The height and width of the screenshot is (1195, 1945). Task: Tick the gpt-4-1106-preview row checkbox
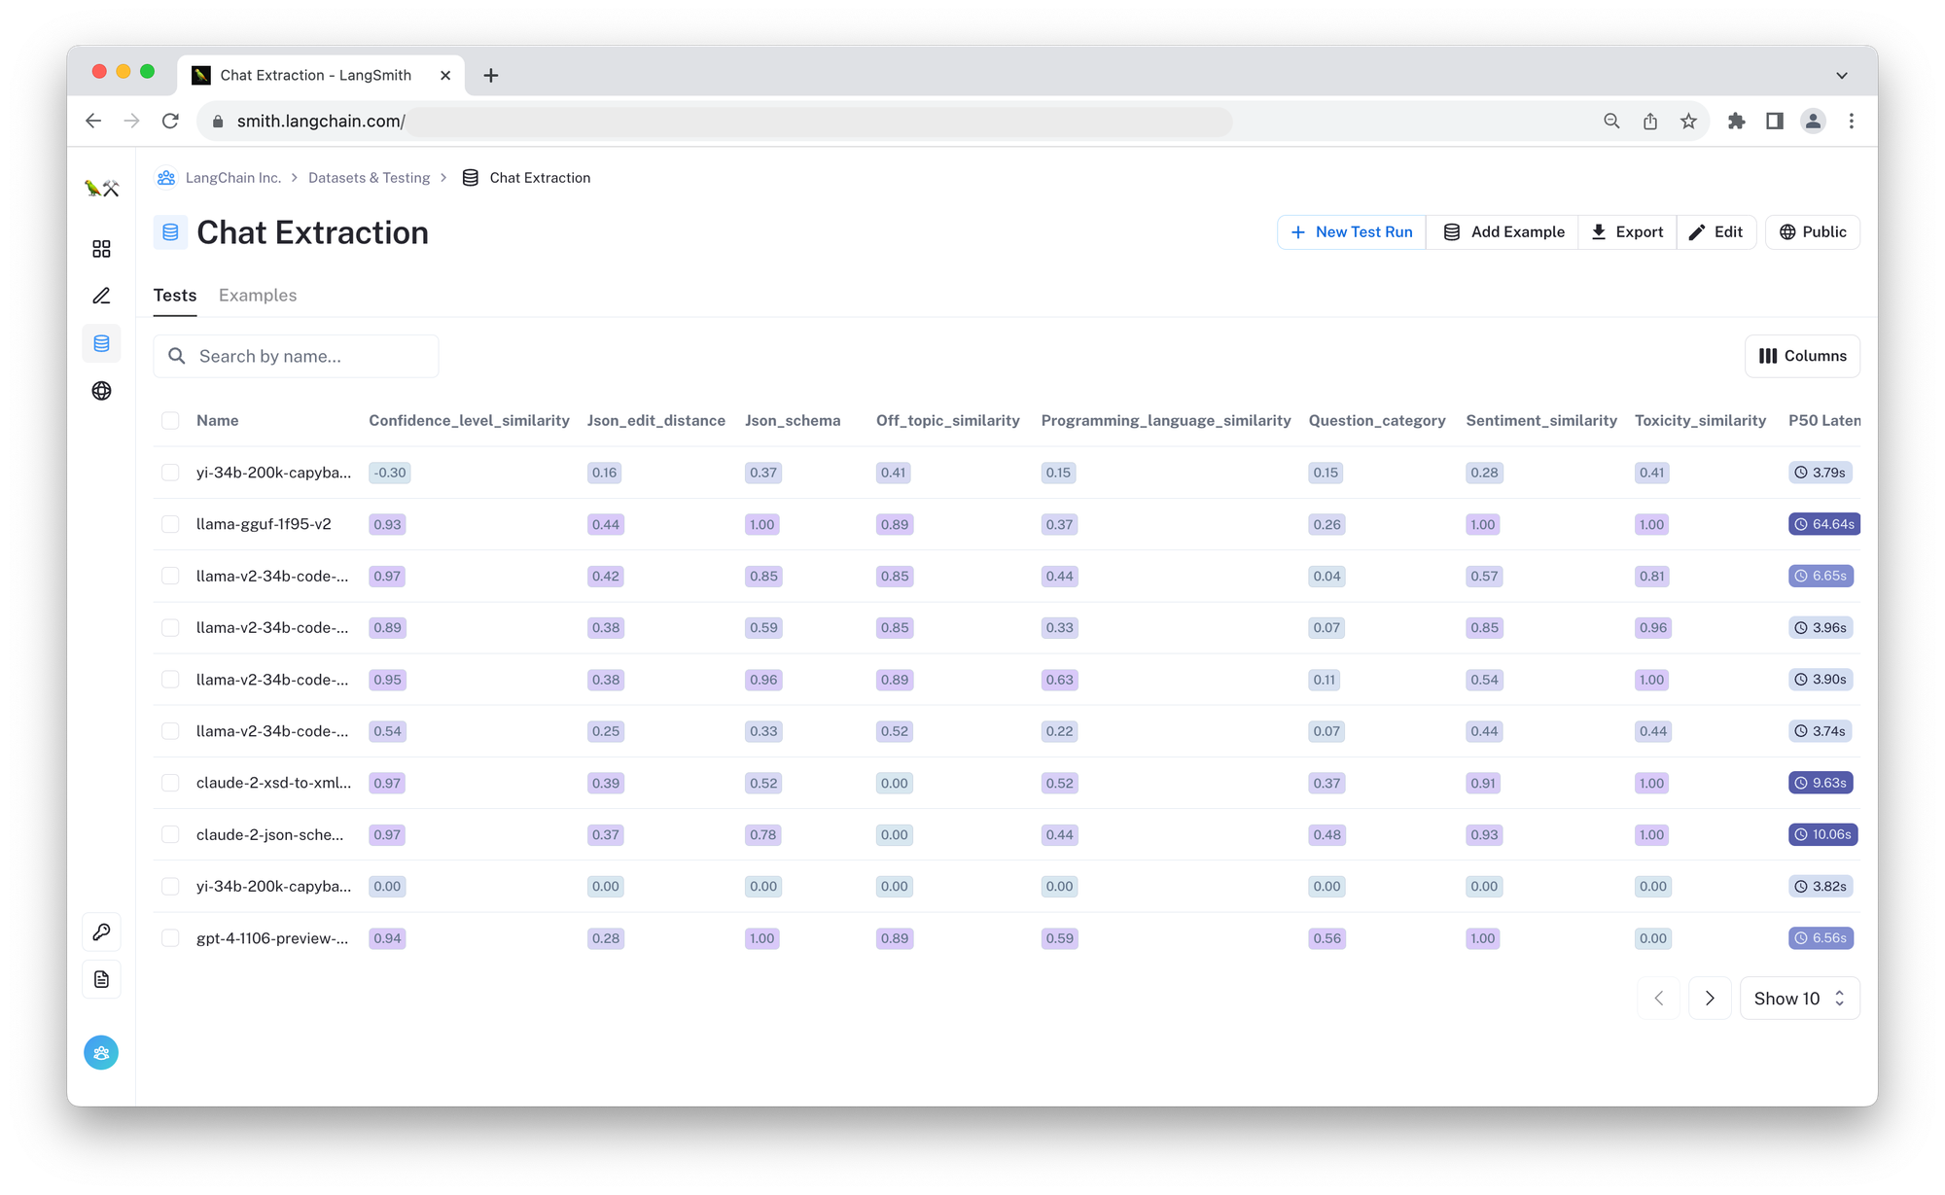[x=170, y=938]
